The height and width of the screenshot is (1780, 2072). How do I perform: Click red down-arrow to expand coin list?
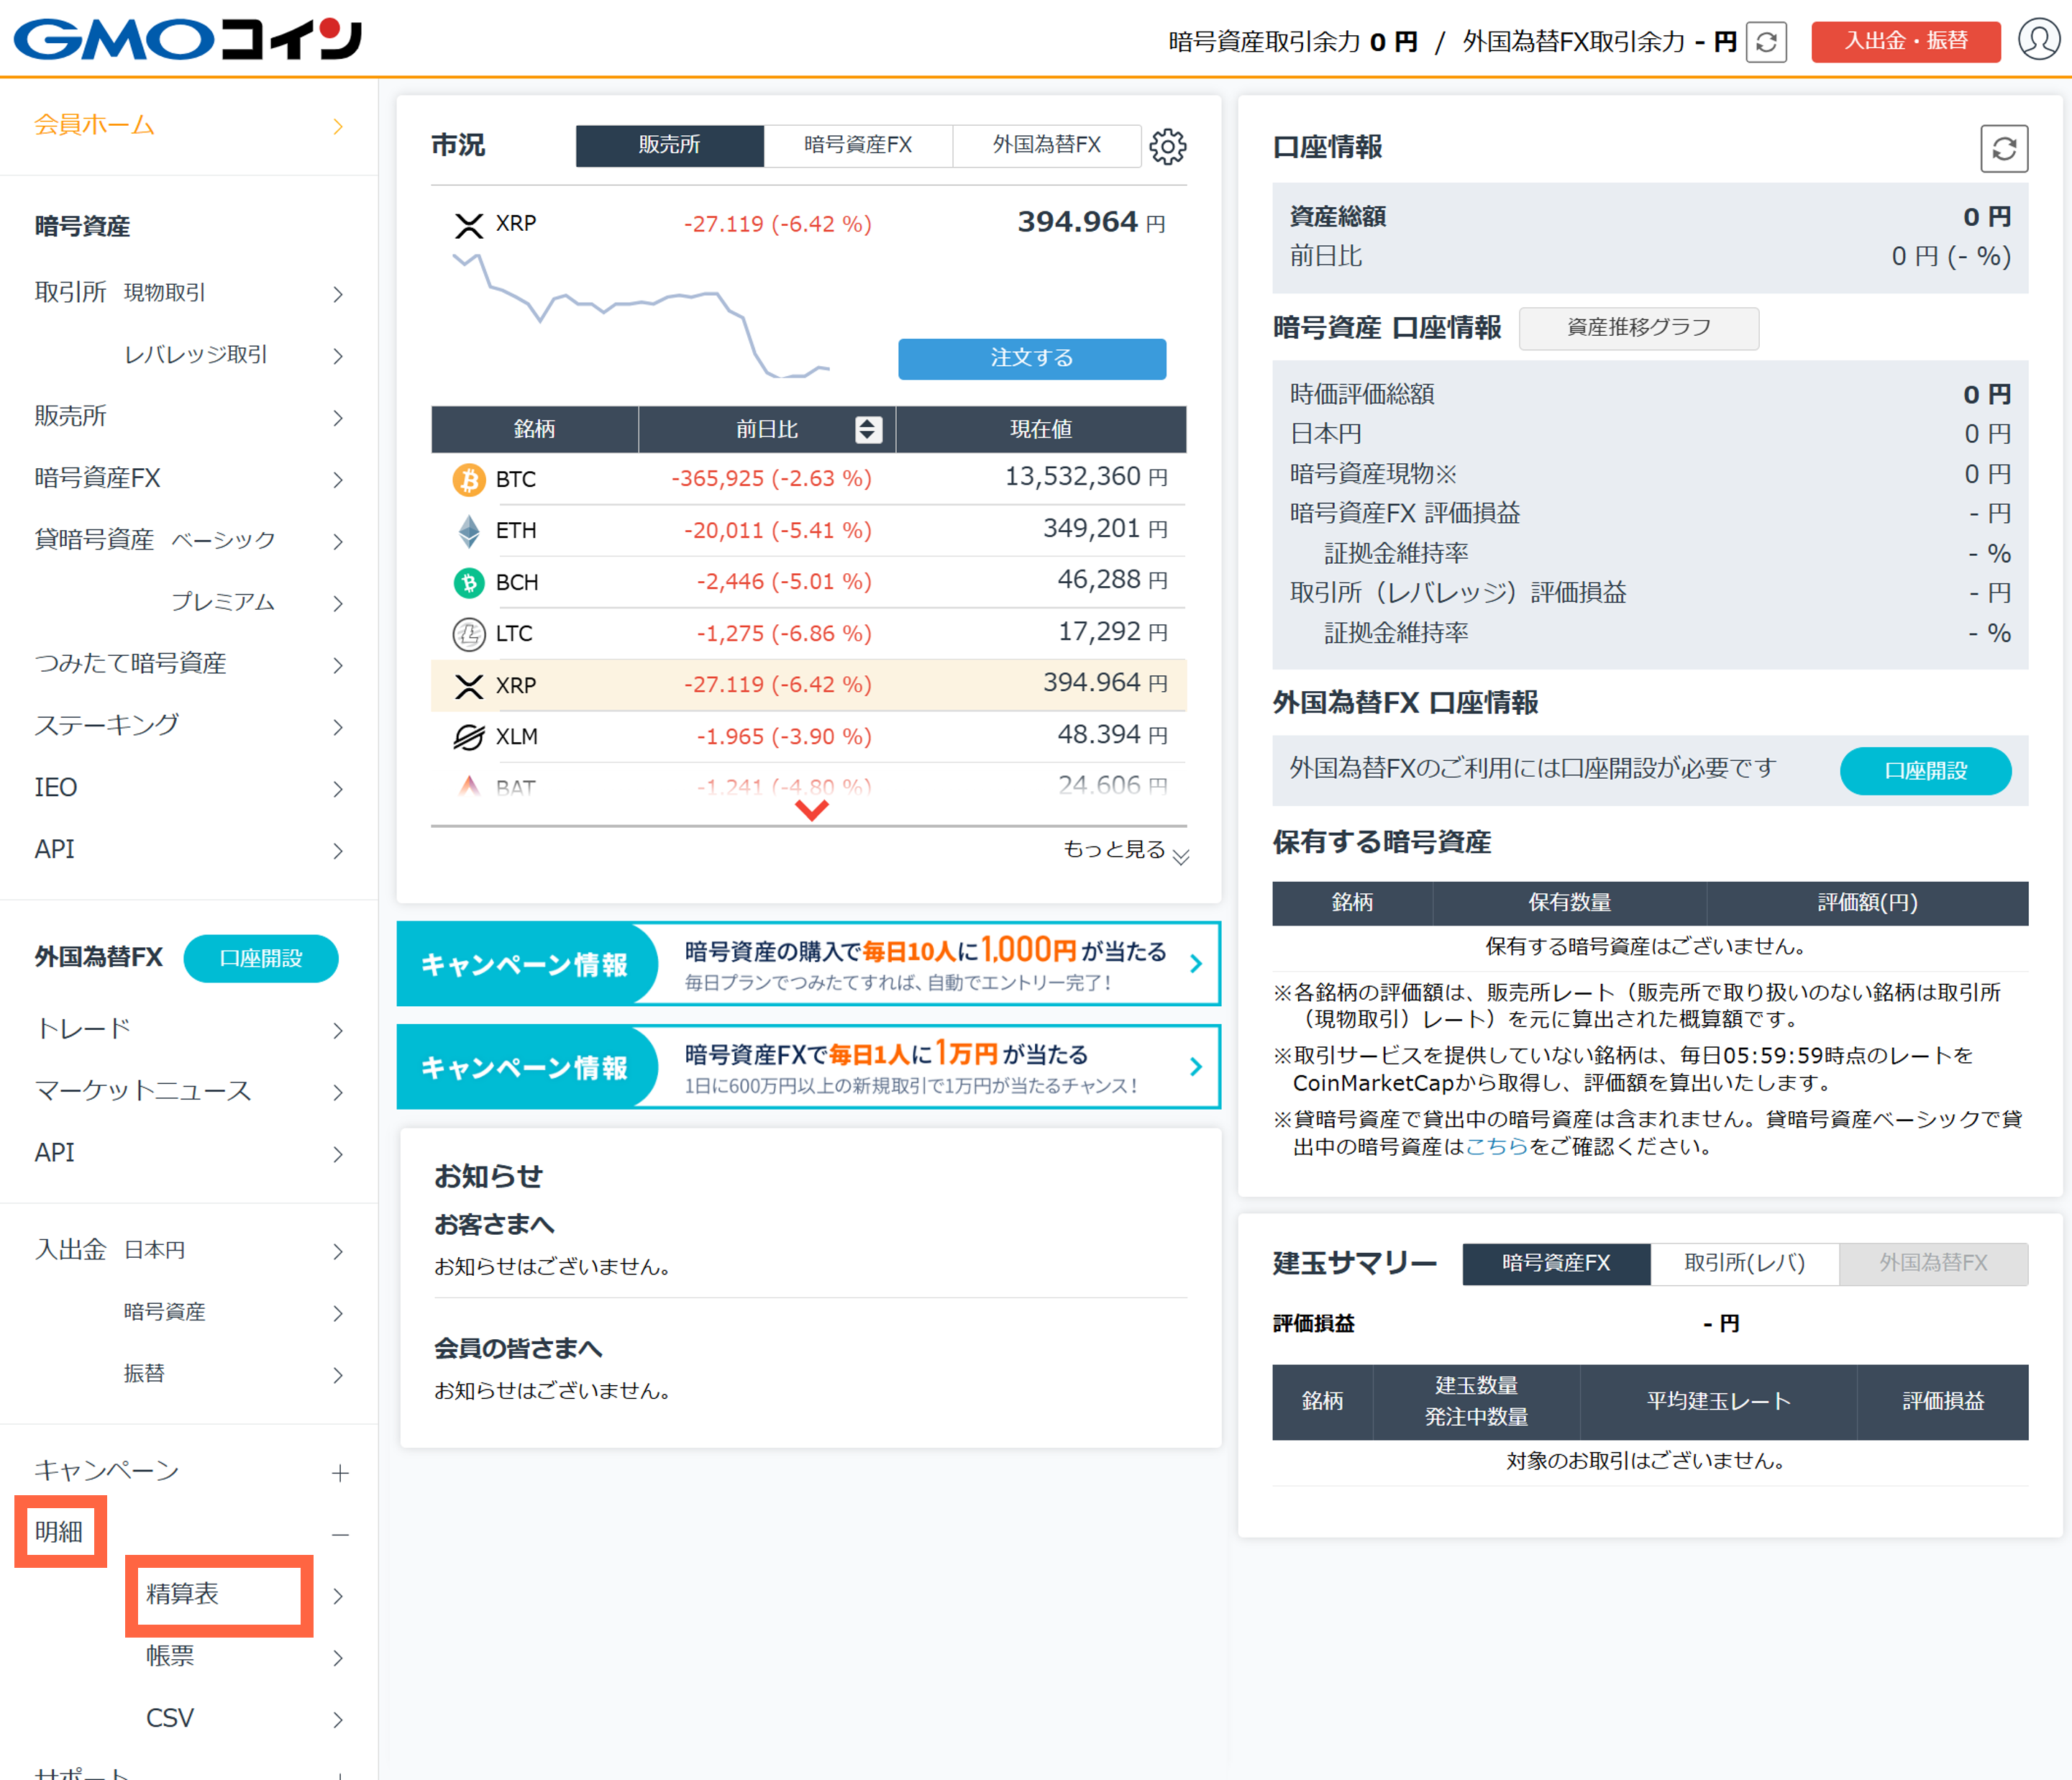pyautogui.click(x=811, y=810)
